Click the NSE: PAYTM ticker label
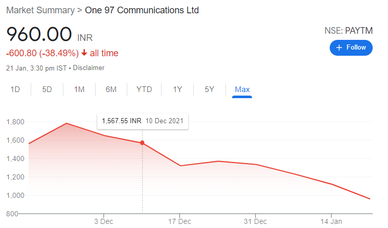Image resolution: width=388 pixels, height=228 pixels. (x=349, y=31)
